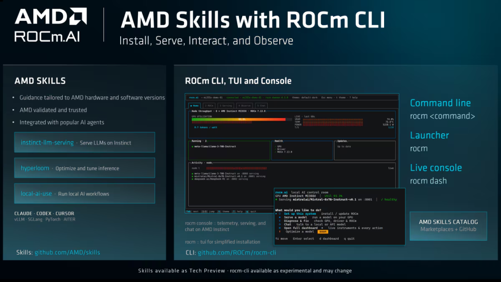The image size is (501, 282).
Task: Click "vLLM · SGLang · PyTorch · AITER" line
Action: 45,219
